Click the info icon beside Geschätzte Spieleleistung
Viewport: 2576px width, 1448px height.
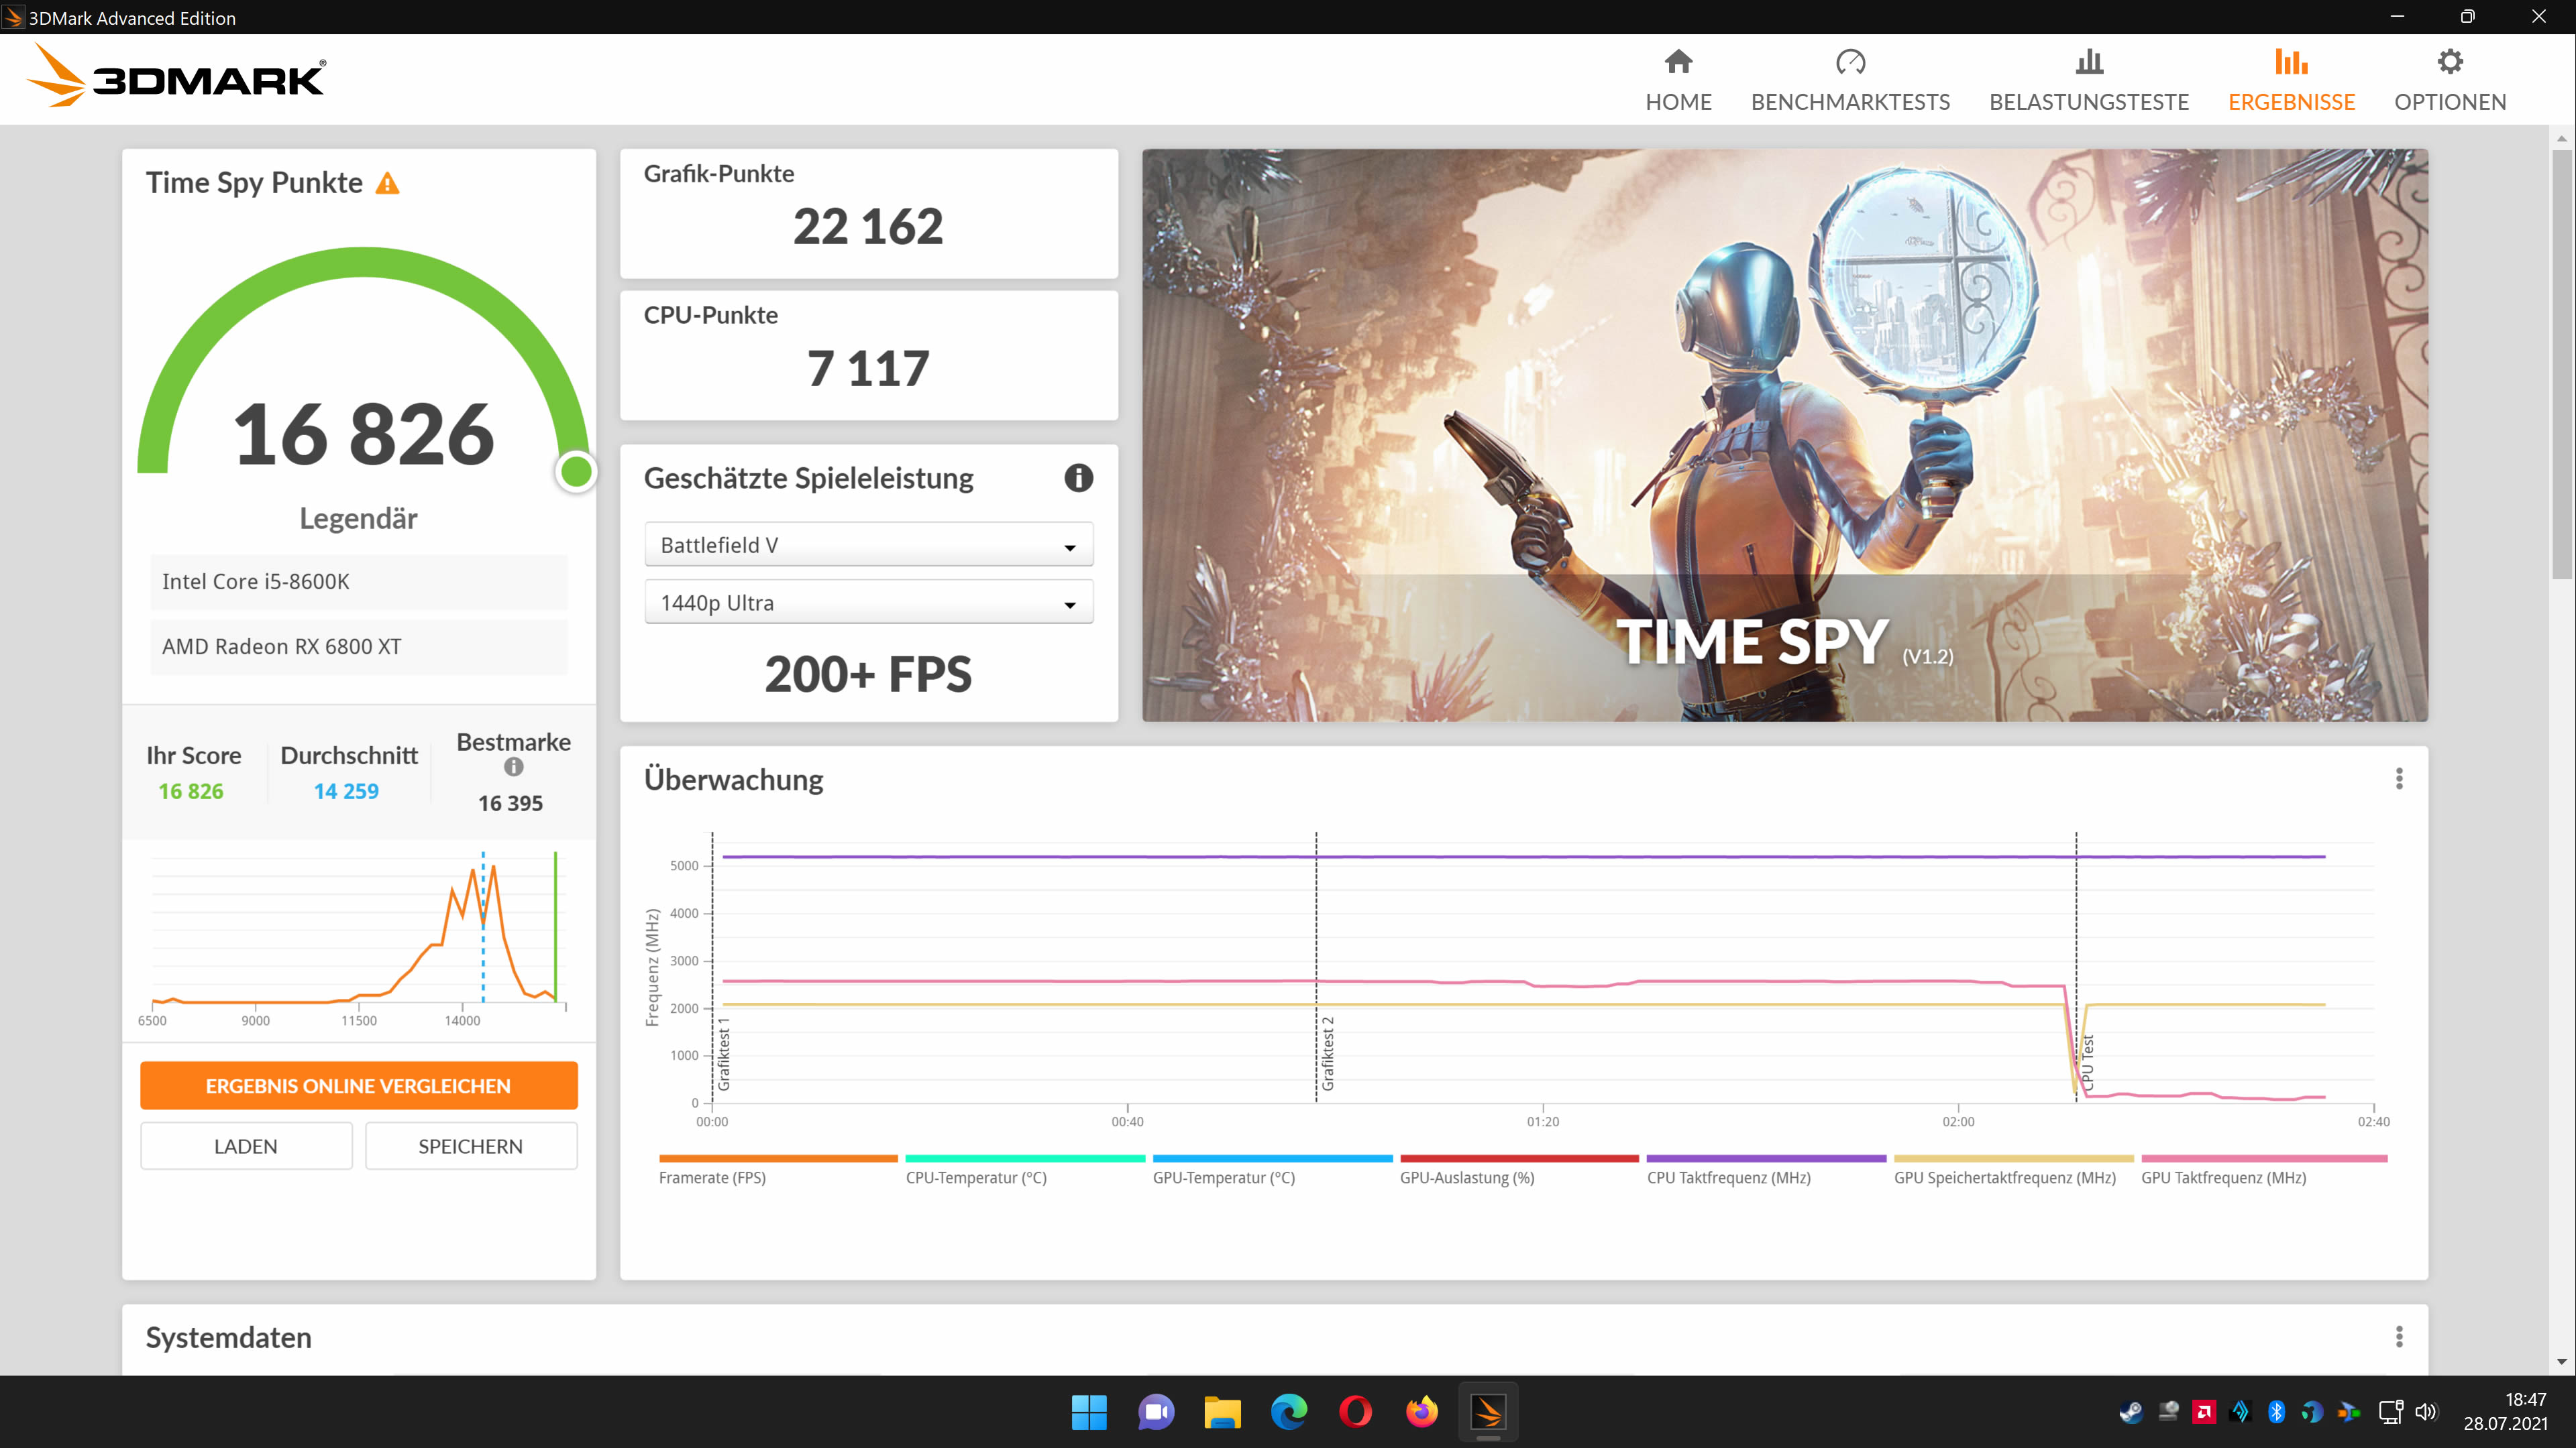pos(1078,479)
